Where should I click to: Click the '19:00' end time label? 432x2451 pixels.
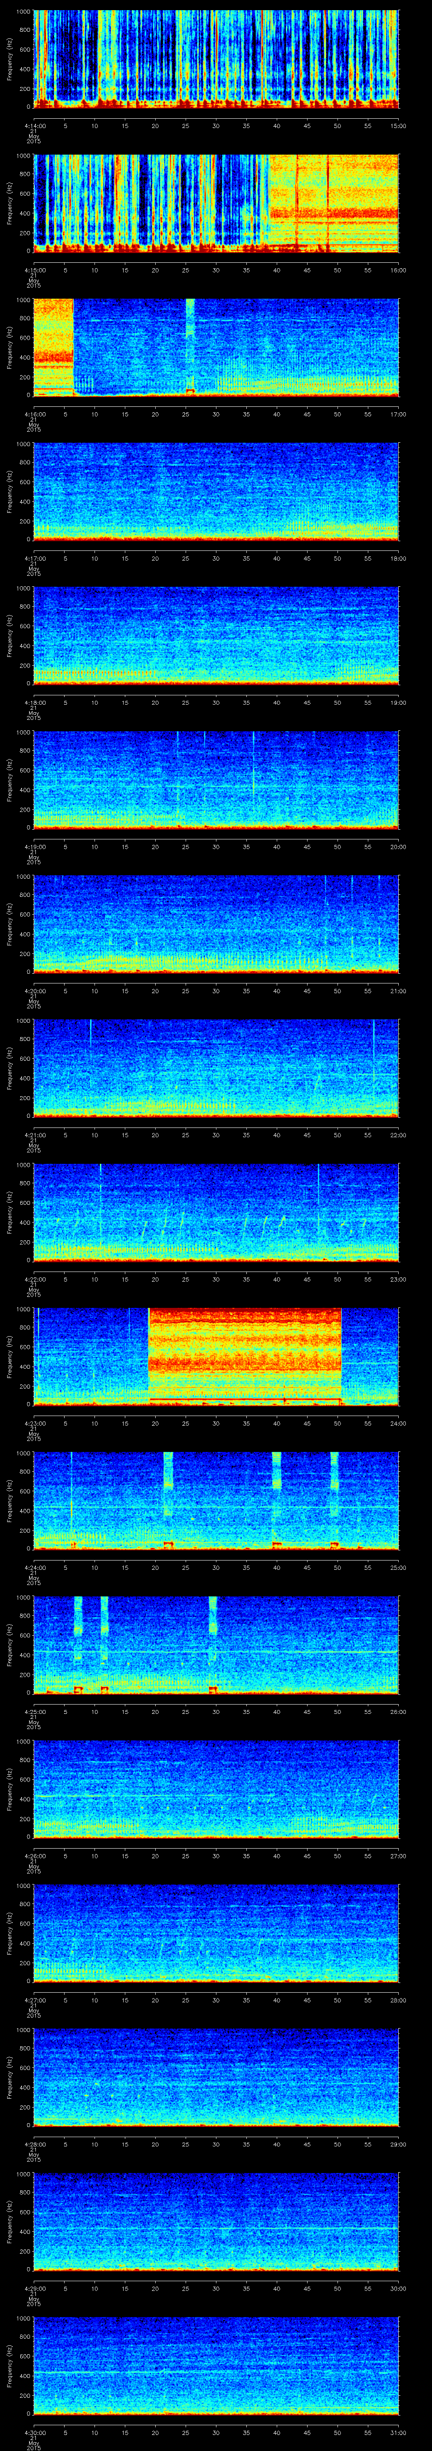[x=399, y=702]
